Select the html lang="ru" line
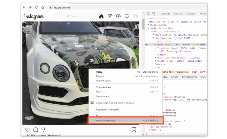 177,22
